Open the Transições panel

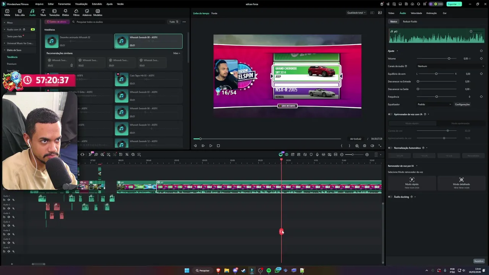[54, 13]
